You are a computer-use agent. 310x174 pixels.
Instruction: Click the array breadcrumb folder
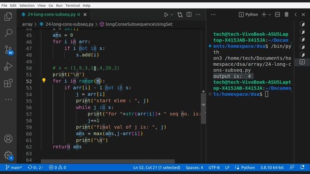coord(27,24)
